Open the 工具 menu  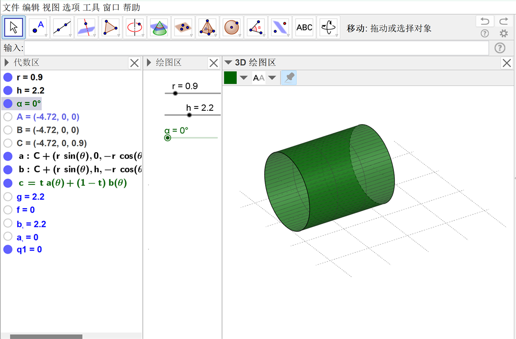pos(91,7)
